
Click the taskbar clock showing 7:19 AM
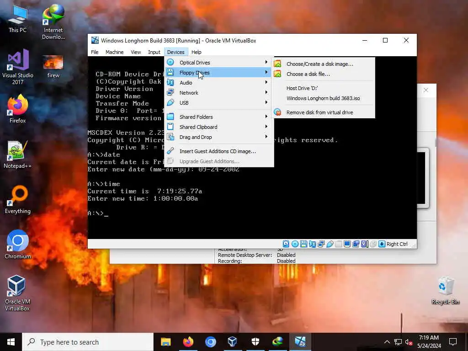coord(429,342)
